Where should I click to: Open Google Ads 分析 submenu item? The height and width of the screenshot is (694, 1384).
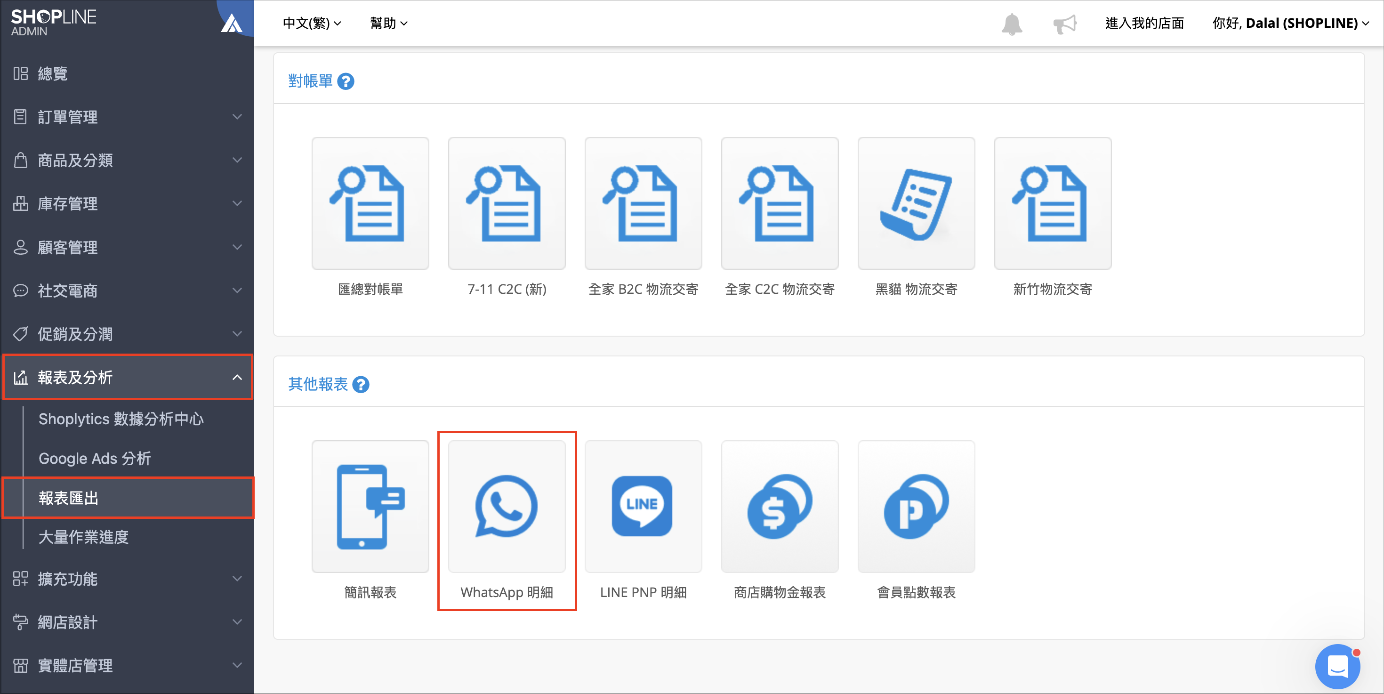[x=95, y=459]
